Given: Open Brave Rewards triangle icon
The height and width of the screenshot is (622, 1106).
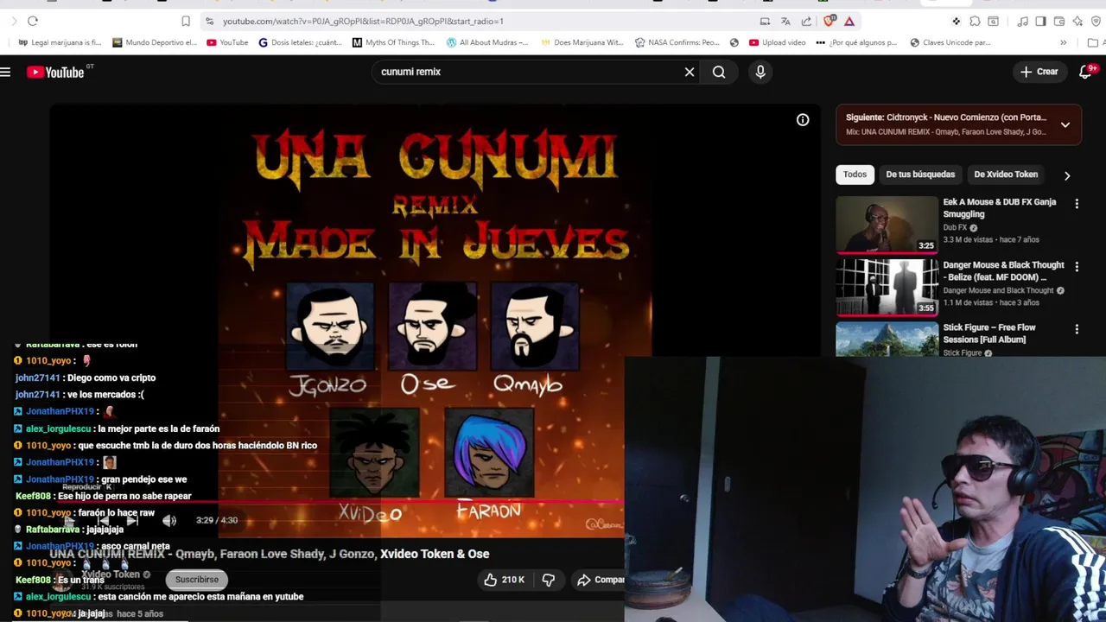Looking at the screenshot, I should [x=849, y=21].
